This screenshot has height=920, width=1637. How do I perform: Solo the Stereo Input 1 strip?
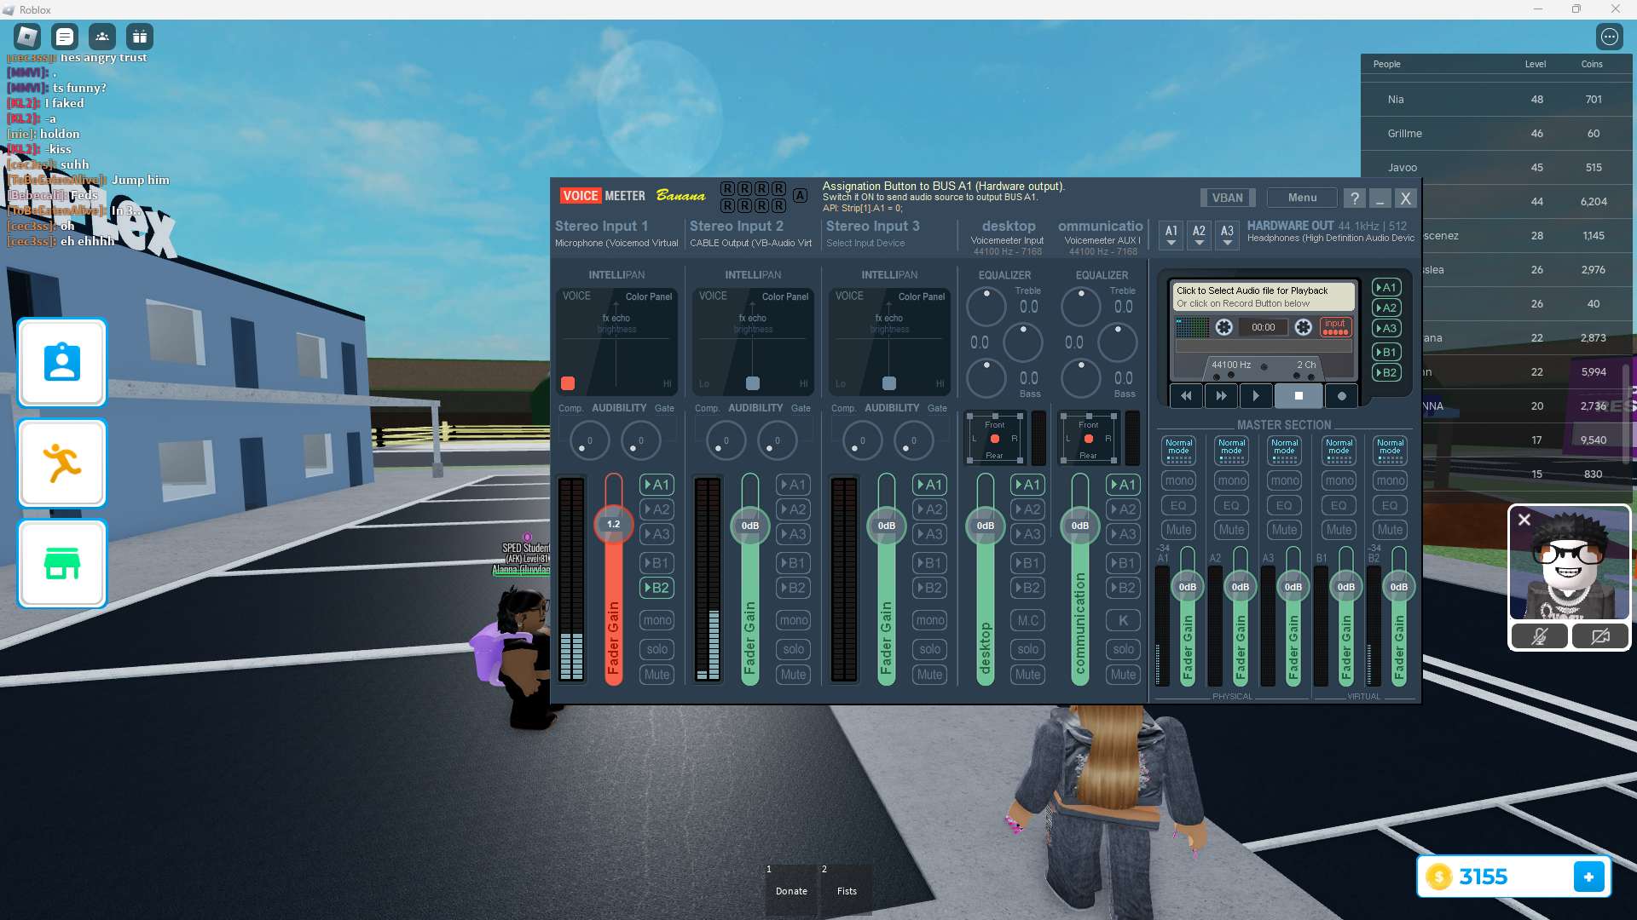tap(657, 649)
